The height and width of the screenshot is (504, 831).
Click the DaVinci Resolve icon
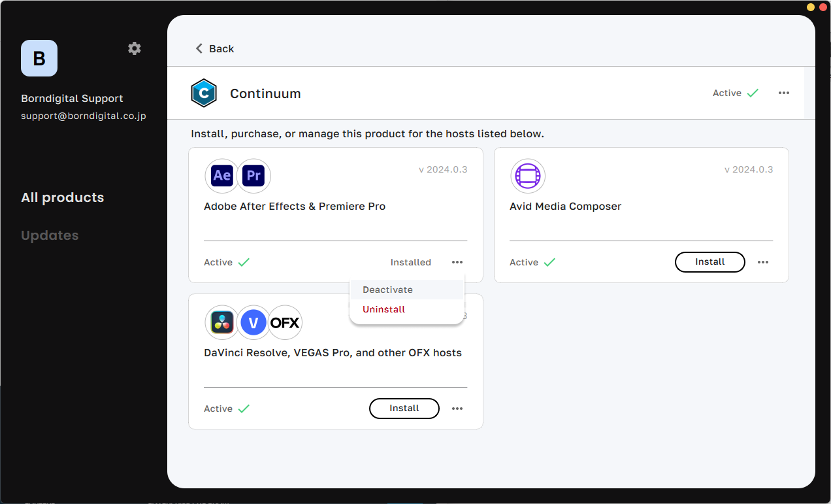tap(222, 322)
